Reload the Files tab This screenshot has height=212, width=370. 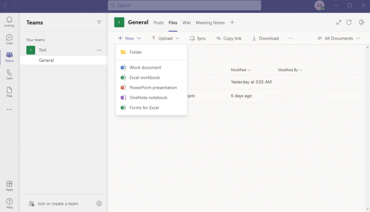tap(349, 22)
